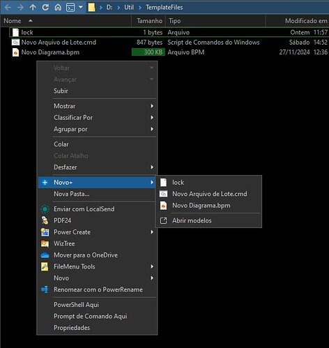
Task: Open Propriedades from context menu
Action: 97,328
